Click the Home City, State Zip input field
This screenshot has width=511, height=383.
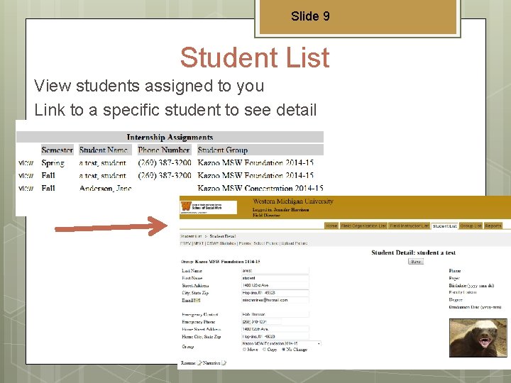point(275,336)
